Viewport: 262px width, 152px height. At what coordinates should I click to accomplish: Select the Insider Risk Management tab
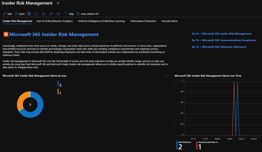click(x=17, y=21)
